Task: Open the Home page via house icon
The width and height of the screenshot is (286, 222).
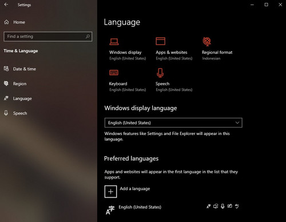Action: click(x=6, y=22)
